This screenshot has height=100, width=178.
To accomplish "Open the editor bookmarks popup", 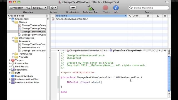I will point(145,51).
